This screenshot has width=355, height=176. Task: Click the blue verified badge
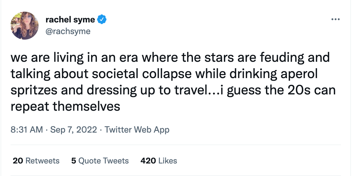point(102,20)
